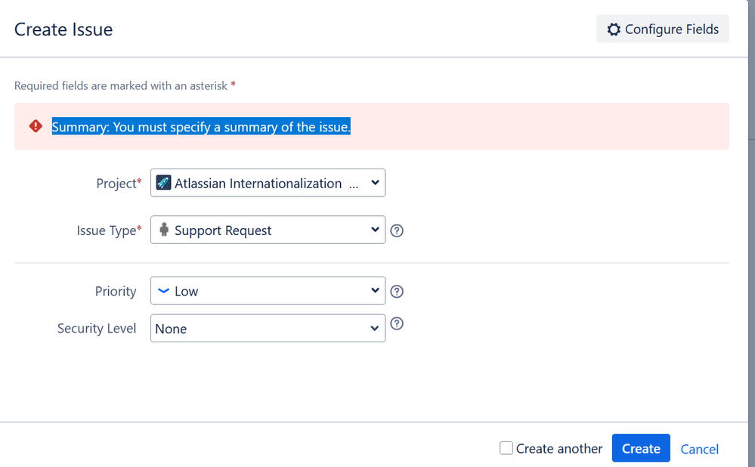Open the Issue Type dropdown

coord(268,230)
